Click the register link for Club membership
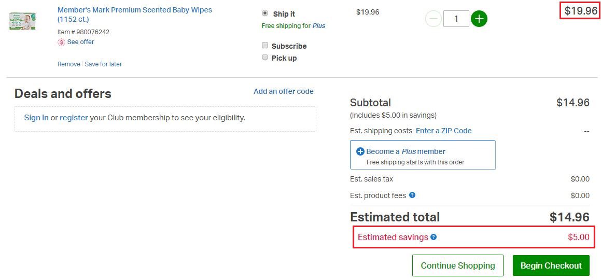 click(74, 118)
